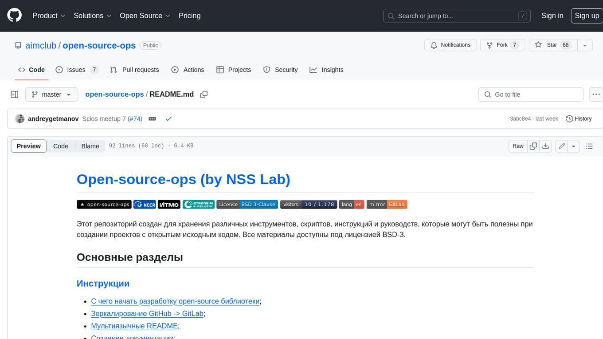This screenshot has height=339, width=603.
Task: Open the more file actions ellipsis menu
Action: click(596, 95)
